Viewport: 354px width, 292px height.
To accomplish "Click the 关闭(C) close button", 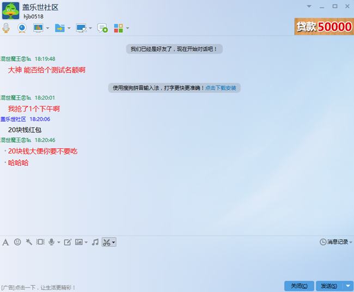I will click(x=299, y=286).
